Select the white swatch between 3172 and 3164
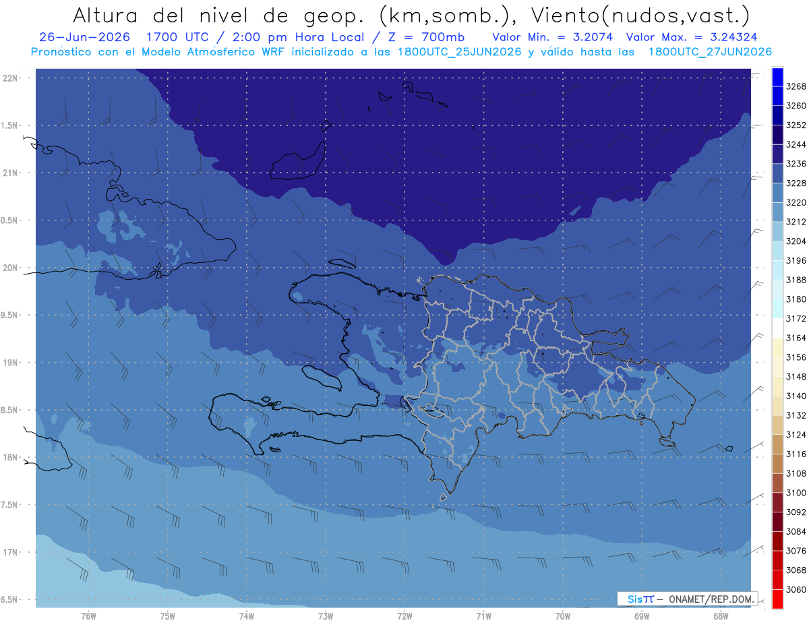The width and height of the screenshot is (809, 625). (x=777, y=328)
